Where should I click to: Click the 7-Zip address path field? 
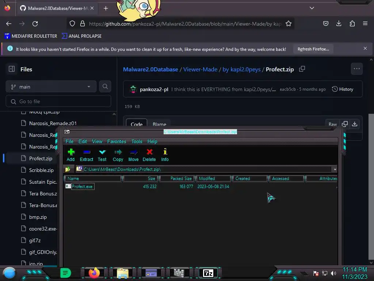coord(204,169)
